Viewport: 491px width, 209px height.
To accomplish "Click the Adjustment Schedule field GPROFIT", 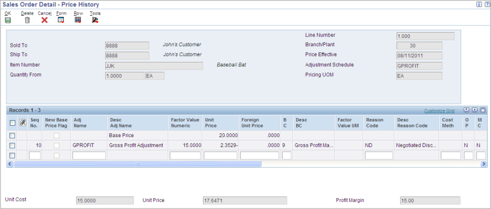I will [420, 66].
